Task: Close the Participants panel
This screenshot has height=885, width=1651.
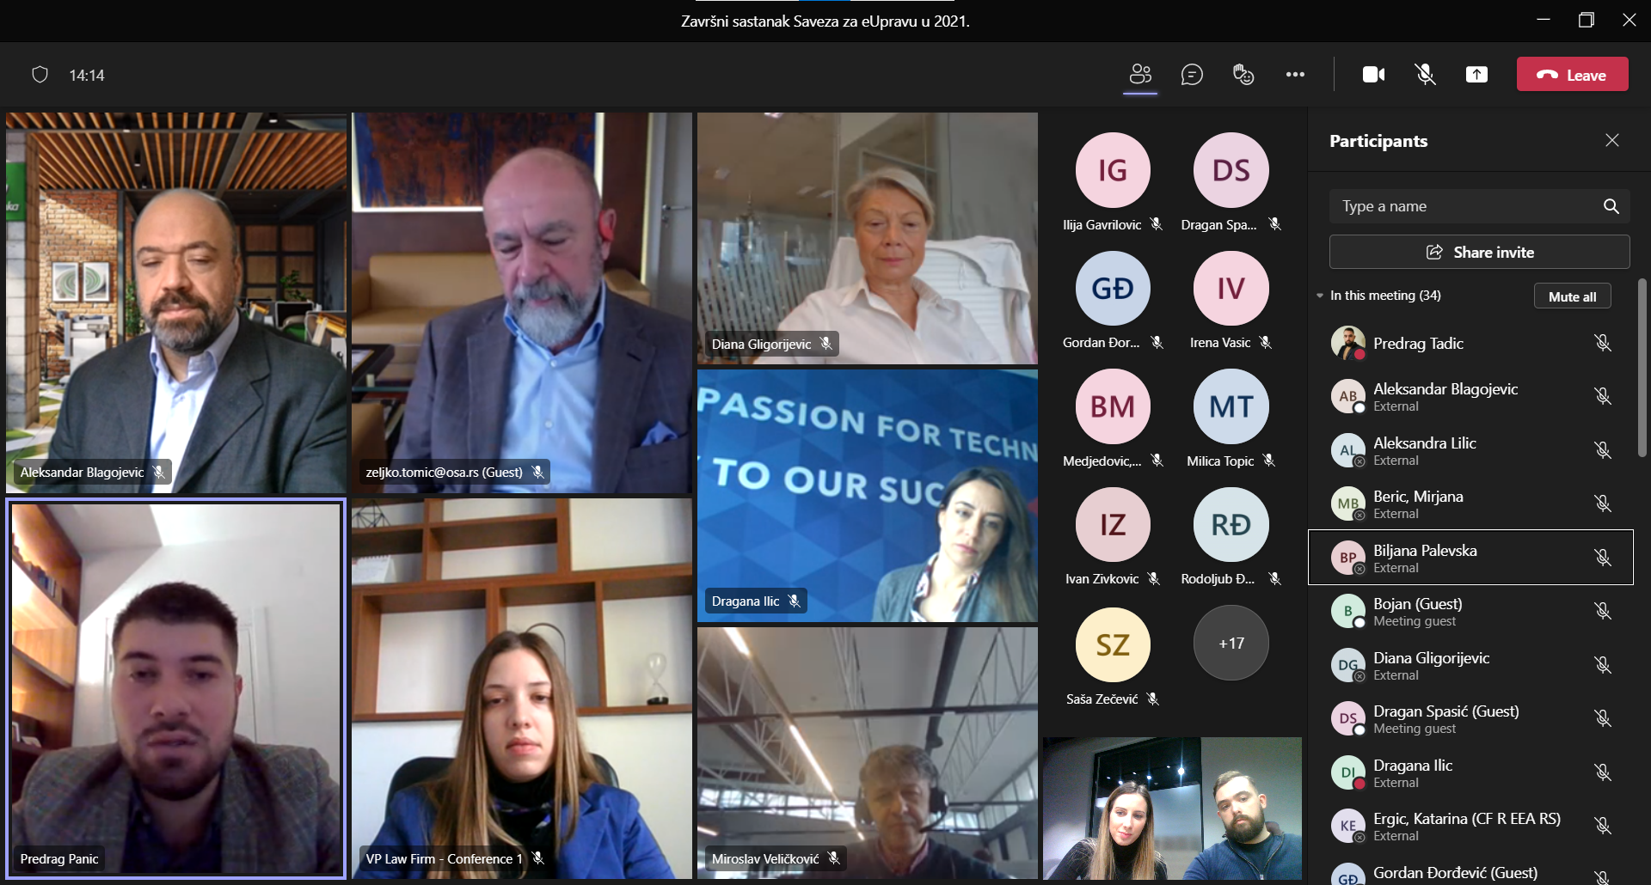Action: click(x=1612, y=140)
